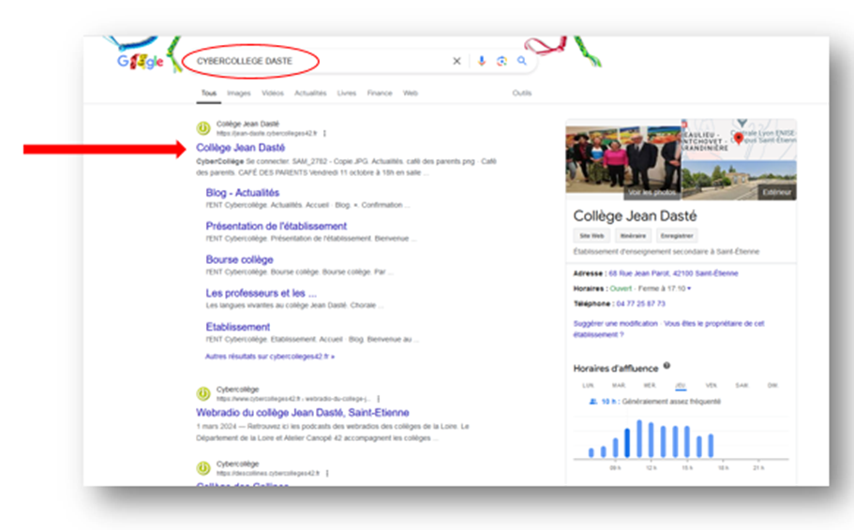The height and width of the screenshot is (530, 854).
Task: Switch to the Actualités tab
Action: (x=310, y=94)
